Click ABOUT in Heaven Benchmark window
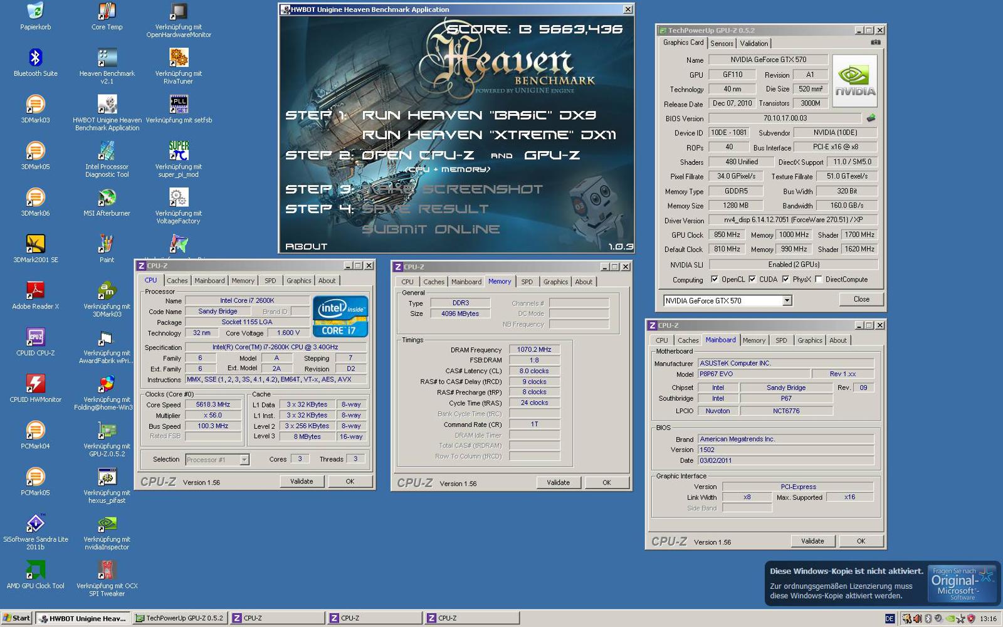The height and width of the screenshot is (627, 1003). pos(307,246)
